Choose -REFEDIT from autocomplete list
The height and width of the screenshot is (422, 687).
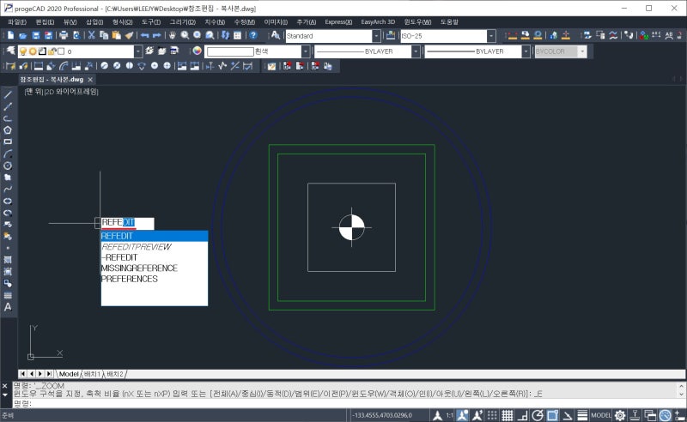[155, 257]
